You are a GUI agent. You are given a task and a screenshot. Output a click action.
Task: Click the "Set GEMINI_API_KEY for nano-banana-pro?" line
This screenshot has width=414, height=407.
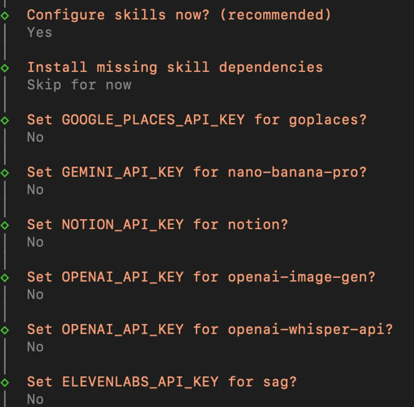coord(197,172)
